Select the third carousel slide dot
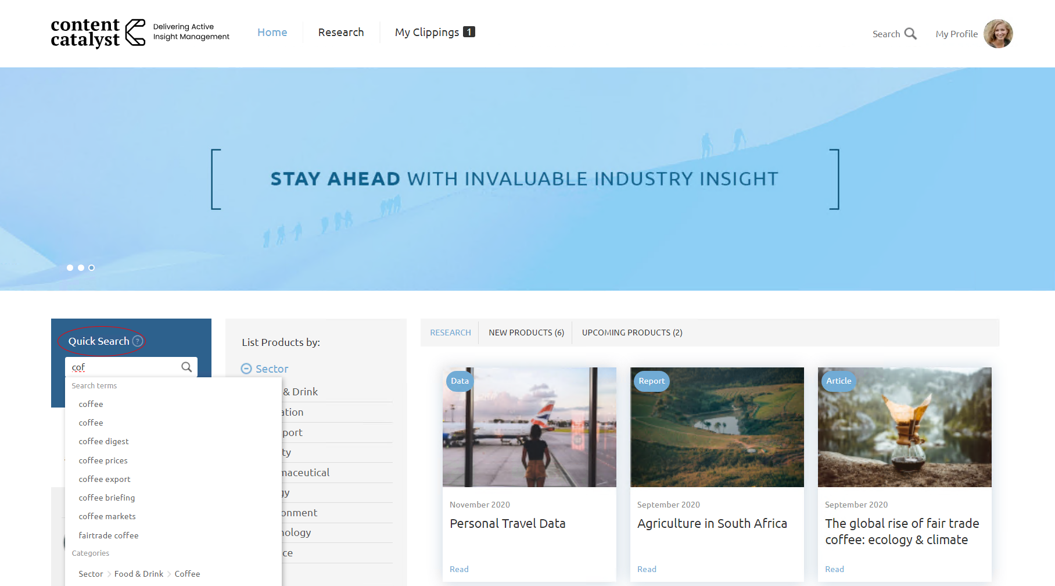The height and width of the screenshot is (586, 1055). pyautogui.click(x=91, y=268)
